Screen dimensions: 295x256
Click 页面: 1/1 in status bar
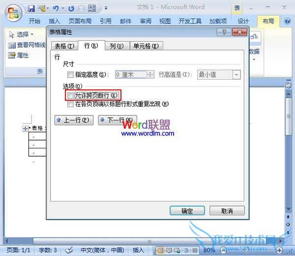pyautogui.click(x=18, y=250)
